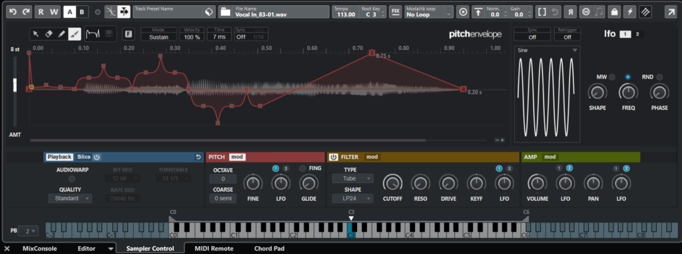Click the Time 7 ms field
This screenshot has width=682, height=254.
coord(219,35)
